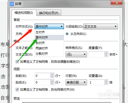Increase 段前 spacing with up arrow
This screenshot has width=128, height=103.
(x=52, y=75)
